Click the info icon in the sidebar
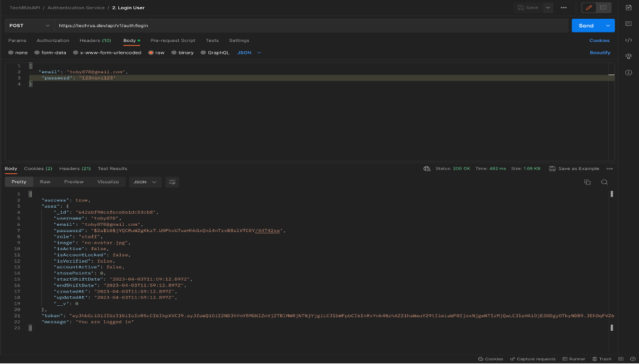The height and width of the screenshot is (364, 639). pos(633,71)
